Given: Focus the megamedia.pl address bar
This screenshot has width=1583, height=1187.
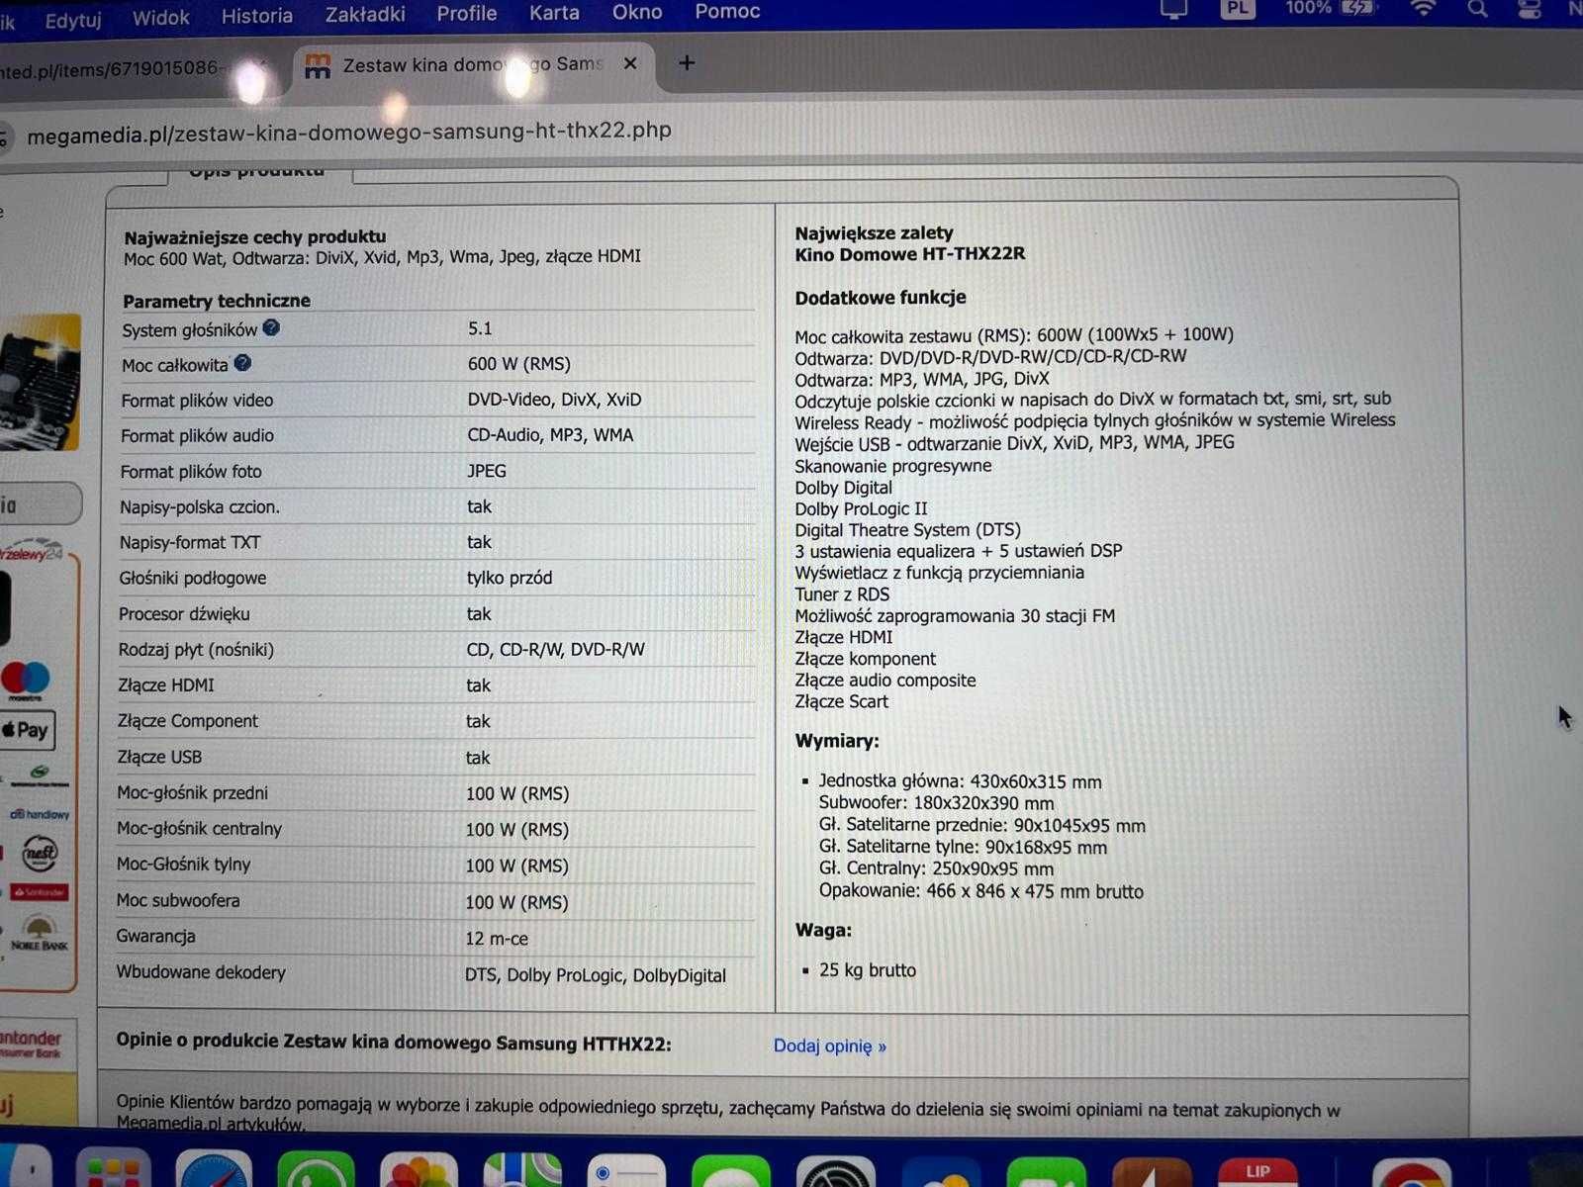Looking at the screenshot, I should pyautogui.click(x=349, y=133).
